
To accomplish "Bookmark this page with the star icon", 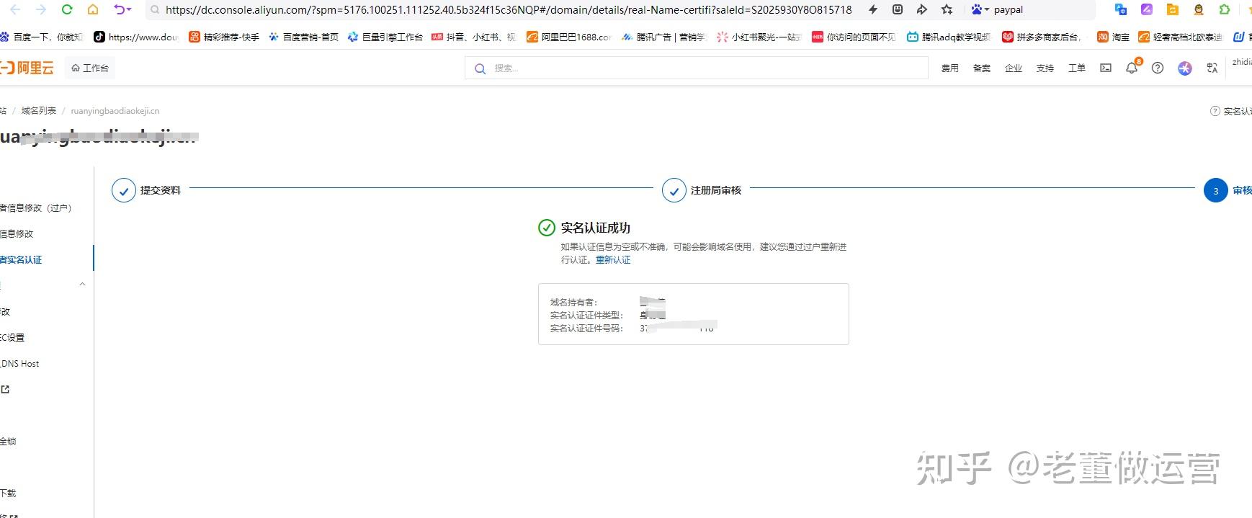I will point(947,9).
